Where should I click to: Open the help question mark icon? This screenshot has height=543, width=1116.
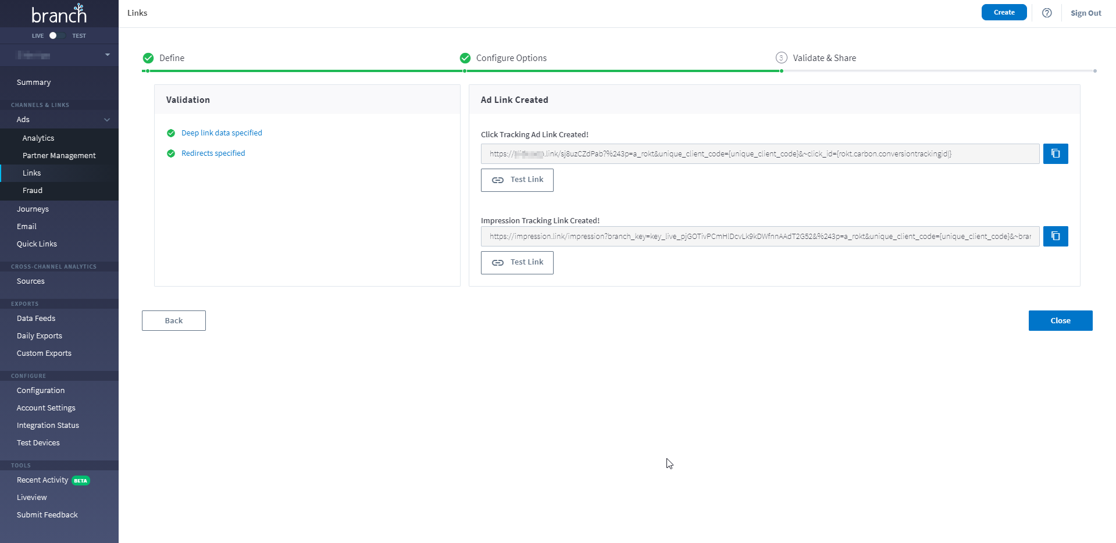tap(1046, 13)
